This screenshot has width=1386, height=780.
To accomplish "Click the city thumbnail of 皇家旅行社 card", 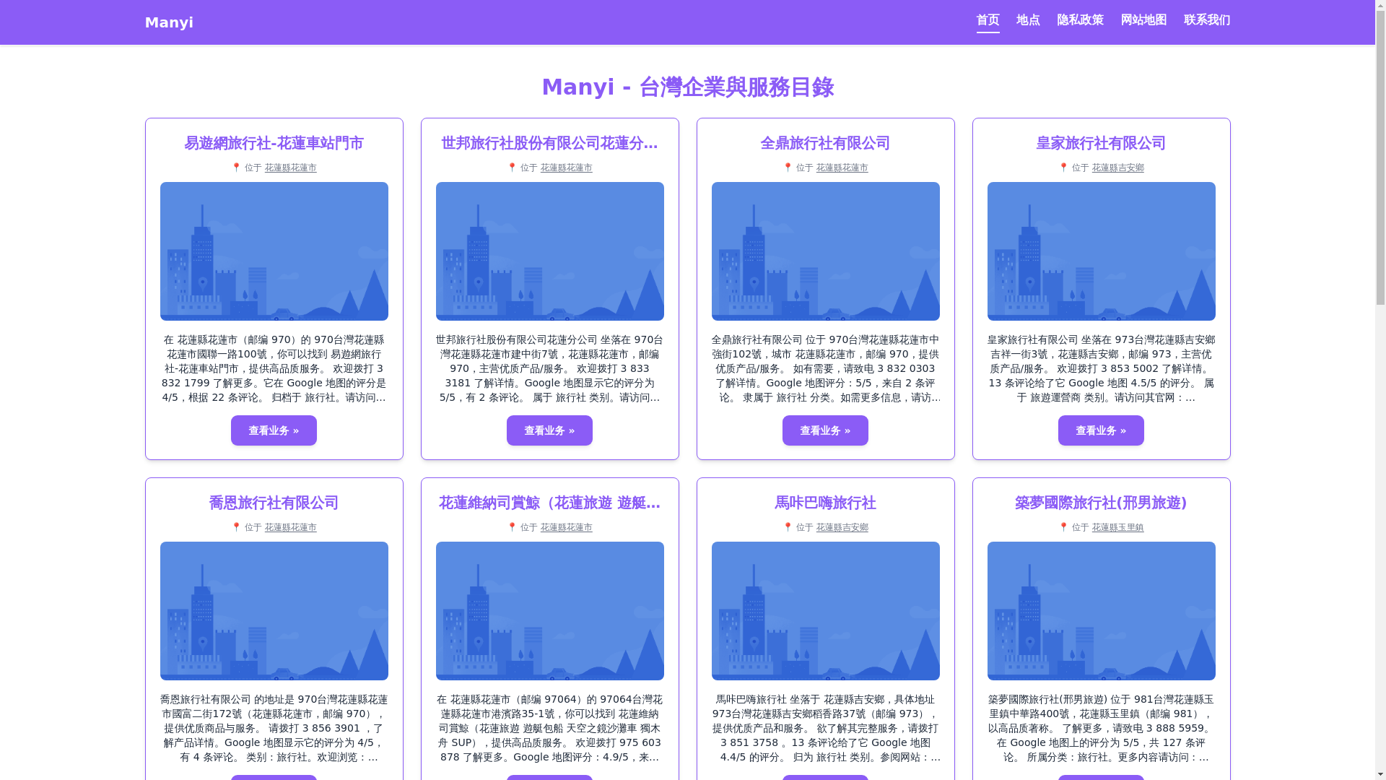I will click(x=1102, y=251).
